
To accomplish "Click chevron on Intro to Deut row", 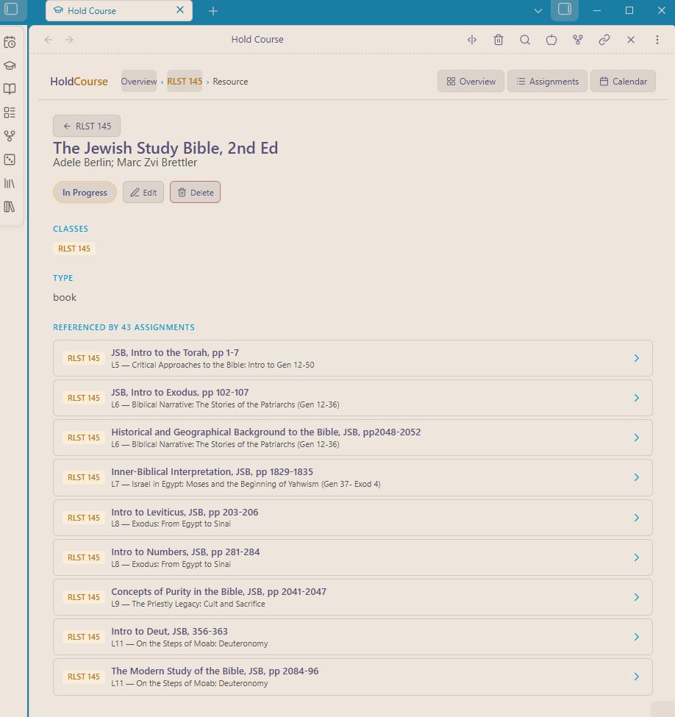I will click(637, 638).
